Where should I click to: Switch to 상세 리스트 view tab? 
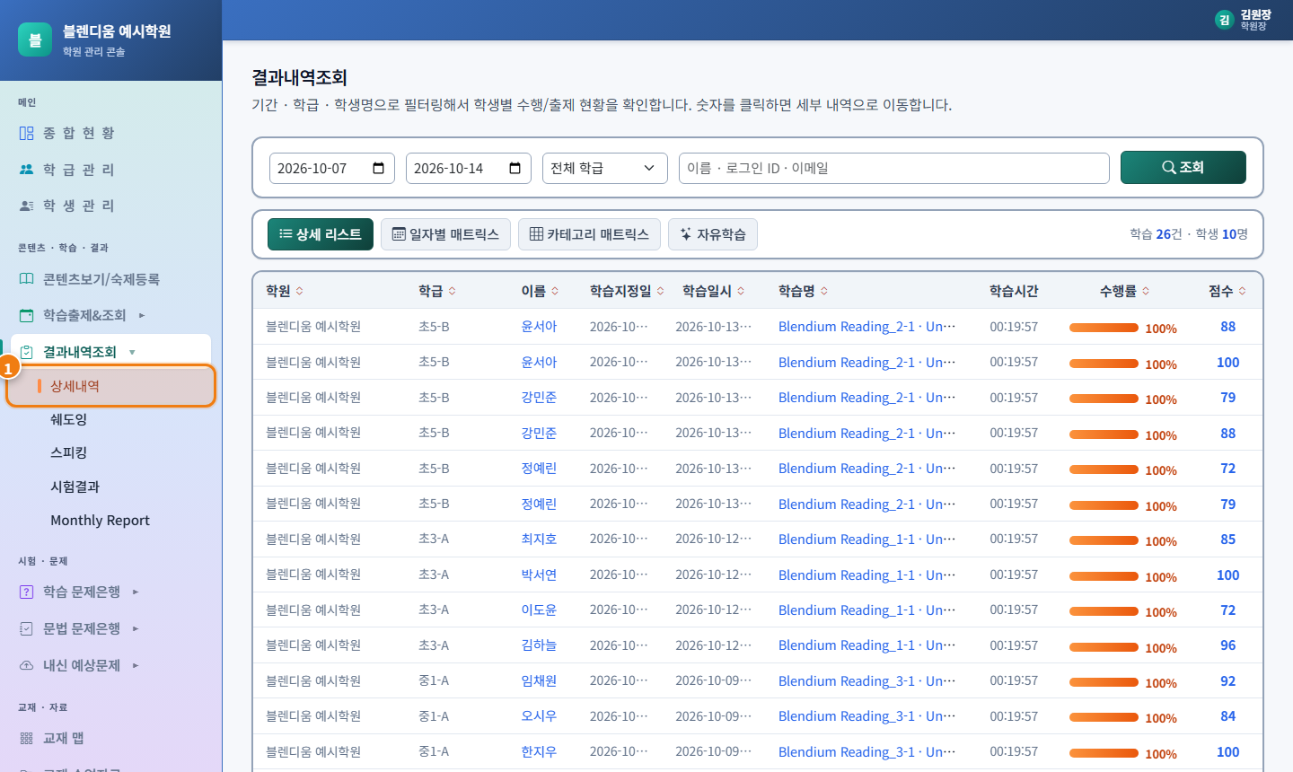click(321, 234)
